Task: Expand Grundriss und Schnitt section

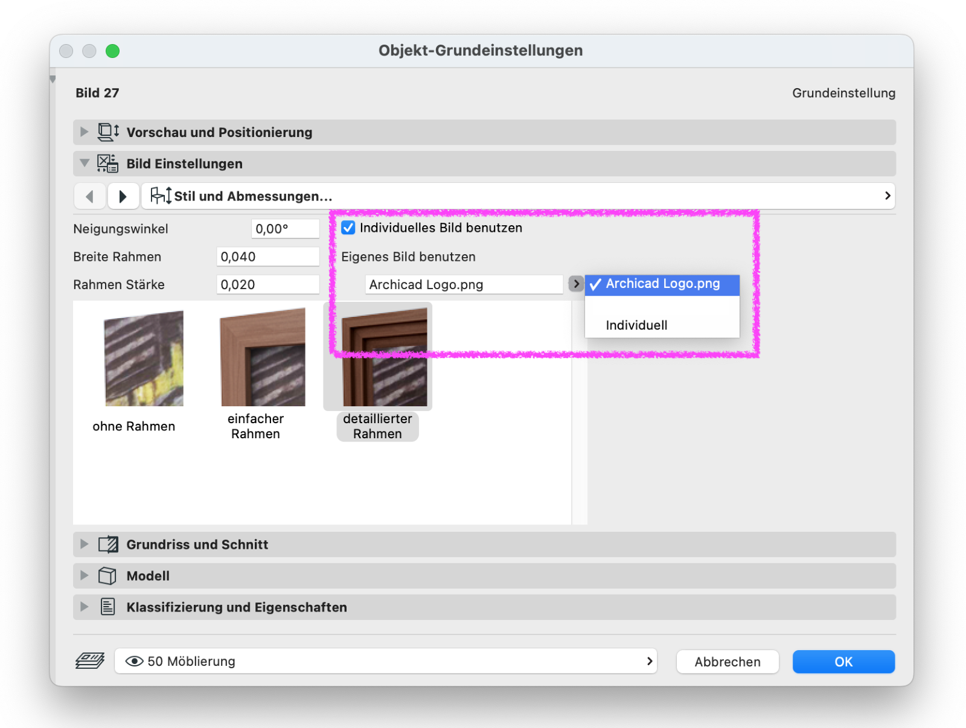Action: coord(85,544)
